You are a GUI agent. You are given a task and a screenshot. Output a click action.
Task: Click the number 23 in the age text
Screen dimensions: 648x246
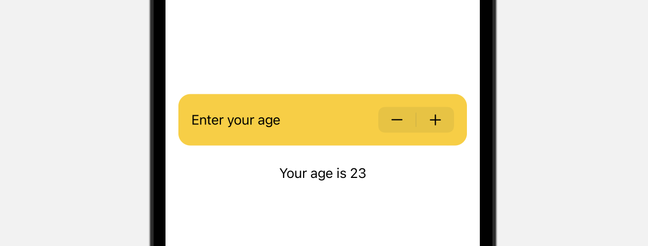(x=358, y=173)
